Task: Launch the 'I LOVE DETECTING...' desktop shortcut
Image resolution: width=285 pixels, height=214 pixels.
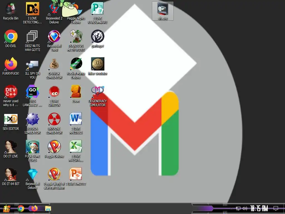Action: point(32,13)
